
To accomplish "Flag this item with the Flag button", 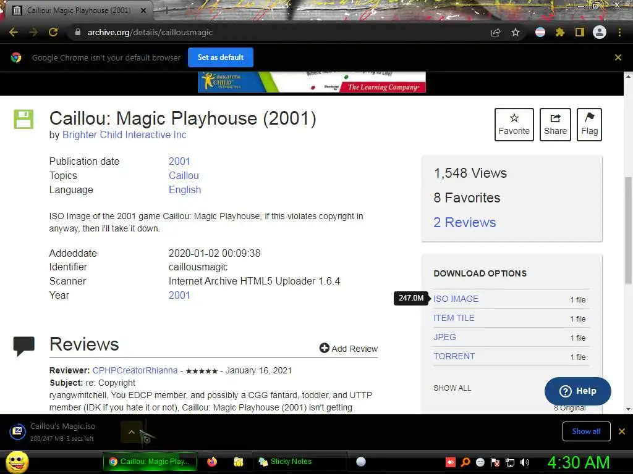I will click(x=589, y=125).
